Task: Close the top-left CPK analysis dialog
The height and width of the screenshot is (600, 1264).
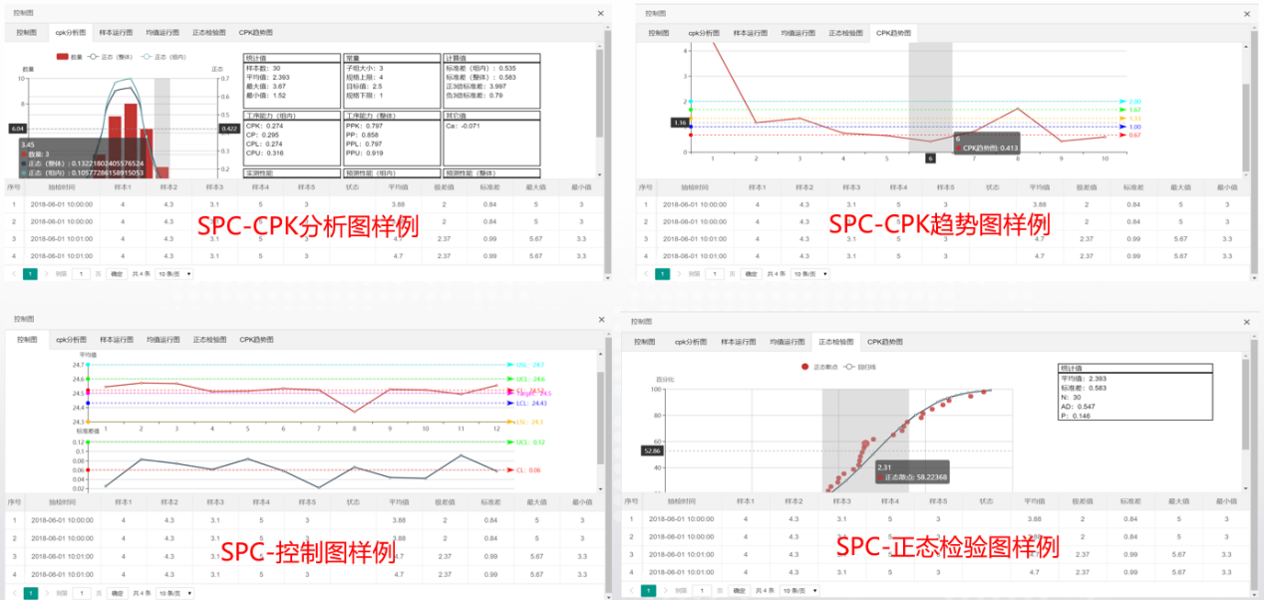Action: (x=600, y=13)
